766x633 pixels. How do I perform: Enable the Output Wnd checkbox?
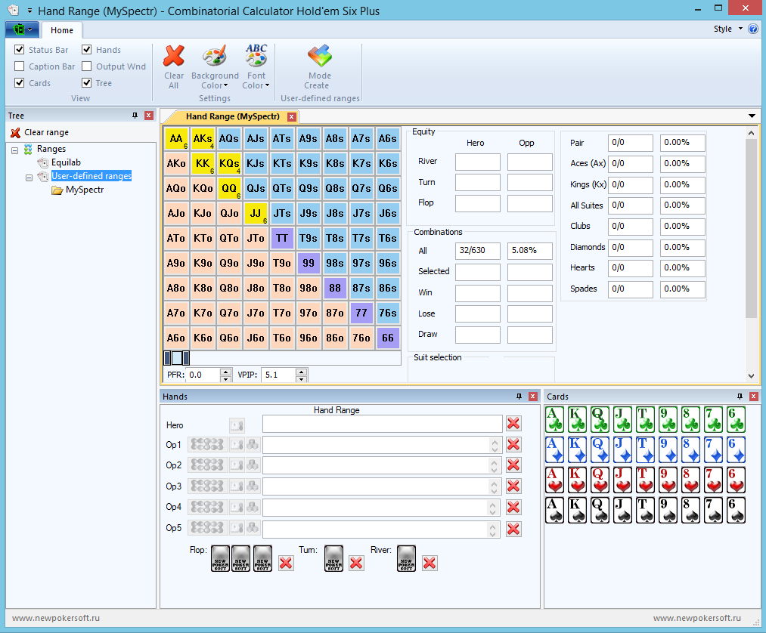pyautogui.click(x=87, y=66)
